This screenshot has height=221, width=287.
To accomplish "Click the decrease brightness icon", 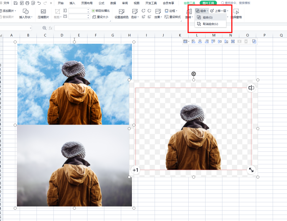I will tap(149, 17).
